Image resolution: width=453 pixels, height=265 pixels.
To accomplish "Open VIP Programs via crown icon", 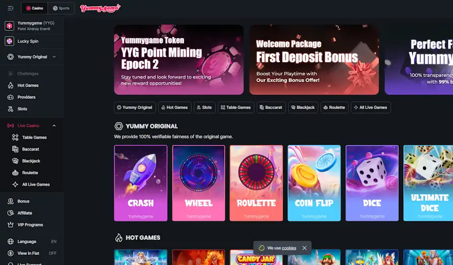I will coord(11,224).
